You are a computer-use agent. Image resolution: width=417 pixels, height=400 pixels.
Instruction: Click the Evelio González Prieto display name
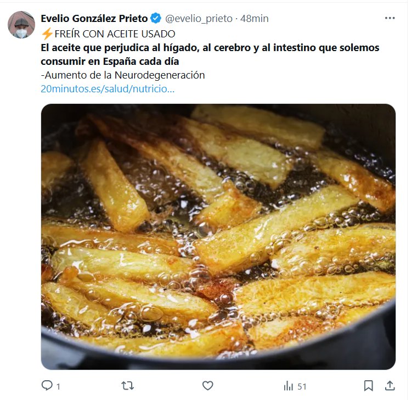[94, 18]
